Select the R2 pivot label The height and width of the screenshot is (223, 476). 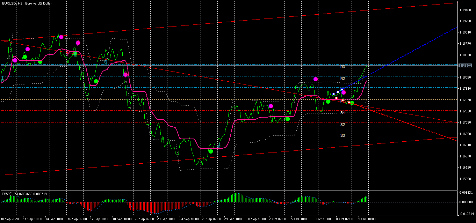[x=343, y=79]
